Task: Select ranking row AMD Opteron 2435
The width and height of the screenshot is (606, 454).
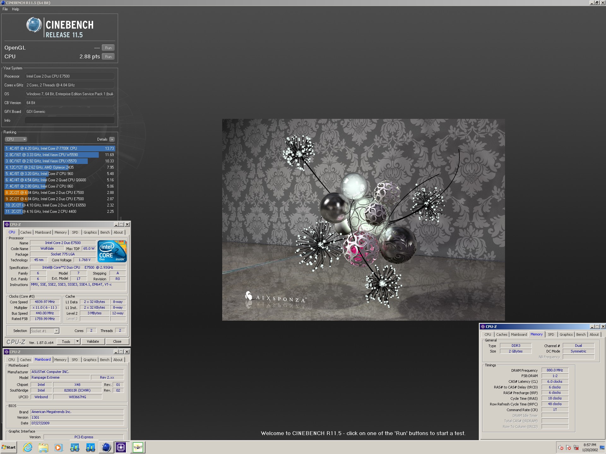Action: (x=60, y=167)
